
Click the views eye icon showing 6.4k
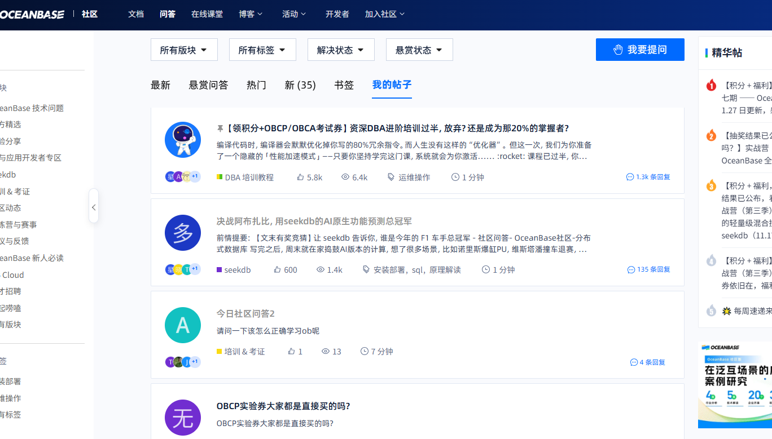345,177
